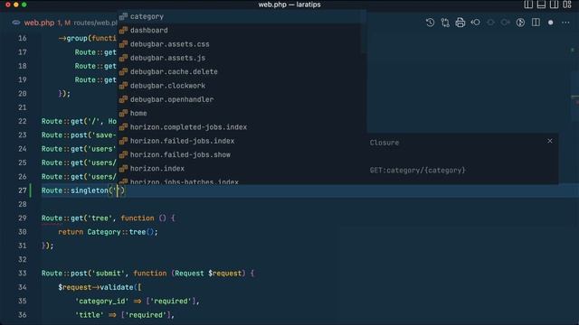Split the editor right
Screen dimensions: 579x325
click(x=536, y=23)
